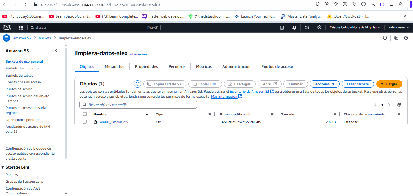Click the site lock icon in address bar
Viewport: 413px width, 196px height.
pos(35,5)
